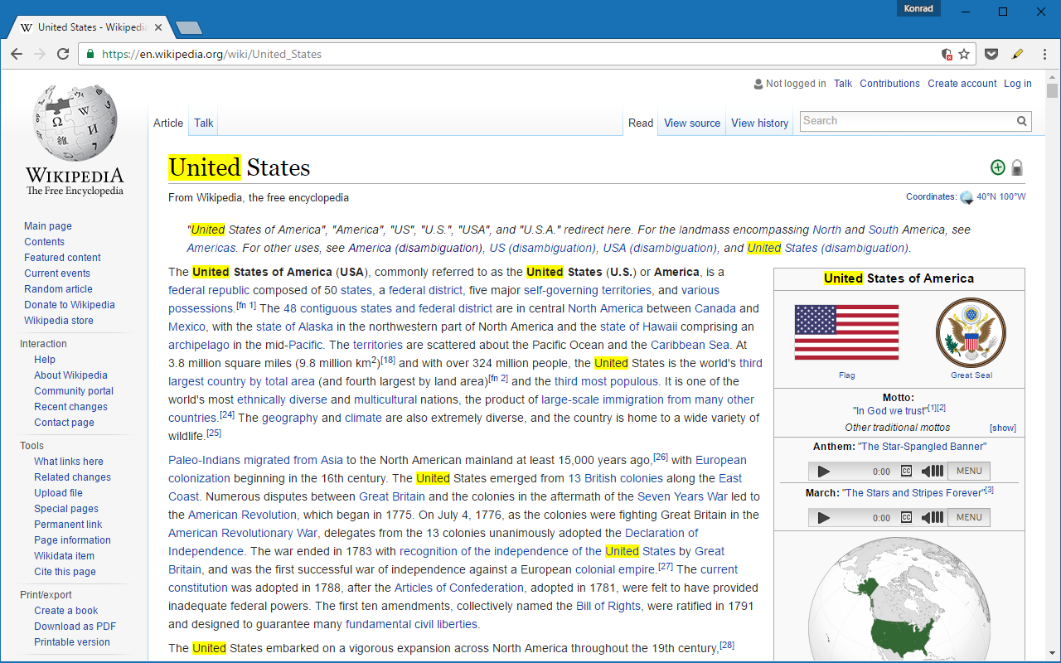Click Donate to Wikipedia
Image resolution: width=1061 pixels, height=663 pixels.
70,305
